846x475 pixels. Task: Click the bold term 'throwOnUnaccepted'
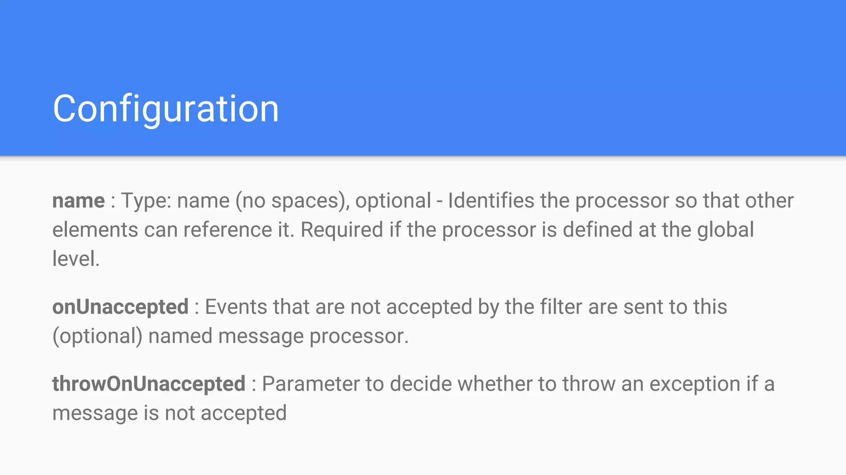tap(149, 384)
